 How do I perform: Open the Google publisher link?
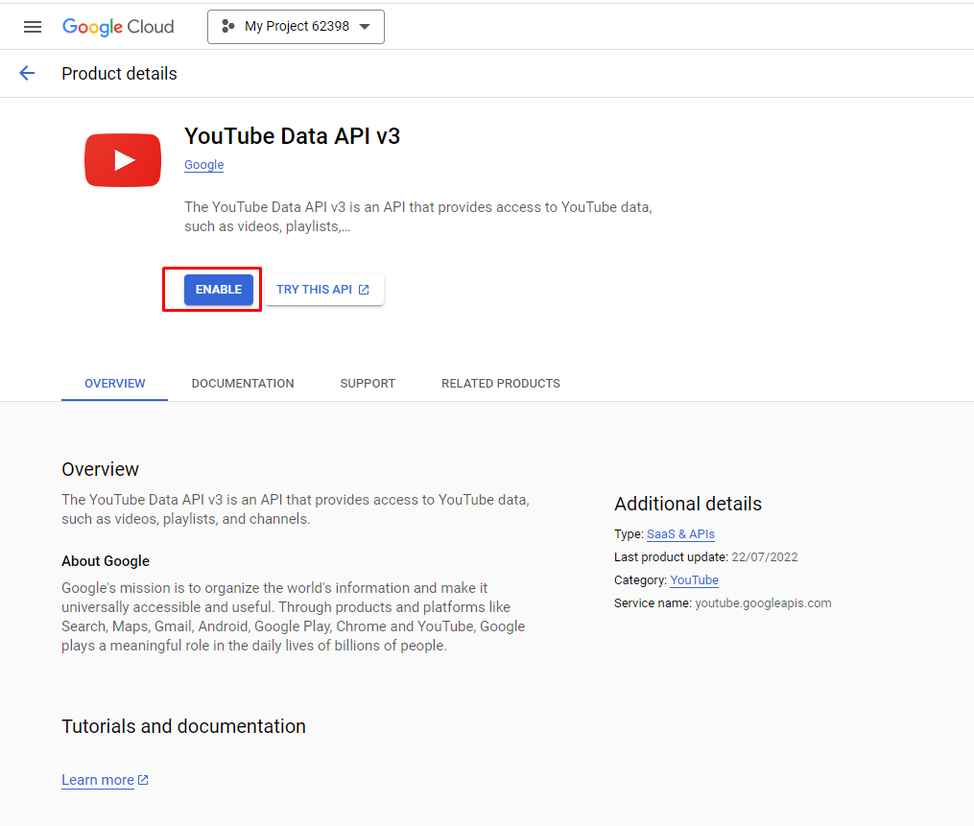[x=203, y=164]
